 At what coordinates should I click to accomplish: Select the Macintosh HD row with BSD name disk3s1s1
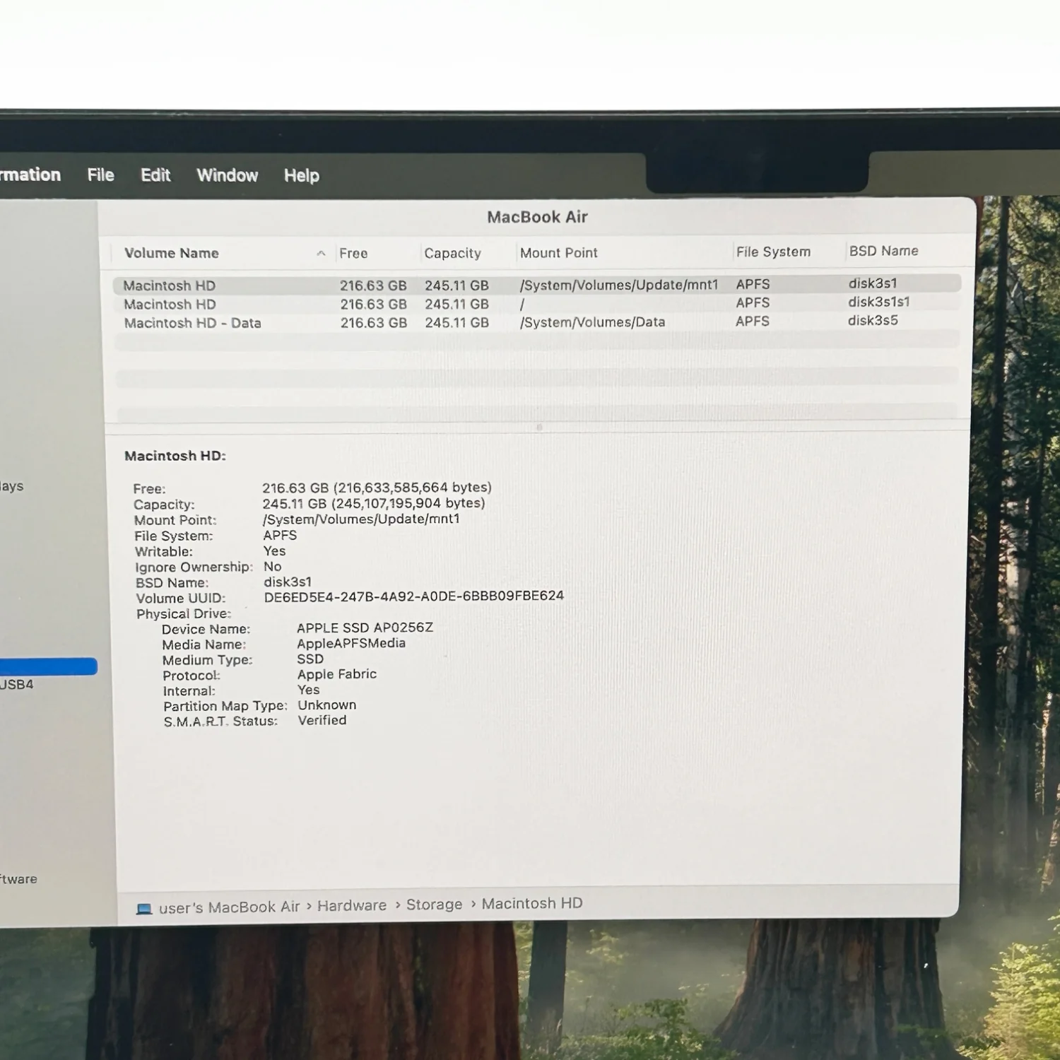coord(537,303)
